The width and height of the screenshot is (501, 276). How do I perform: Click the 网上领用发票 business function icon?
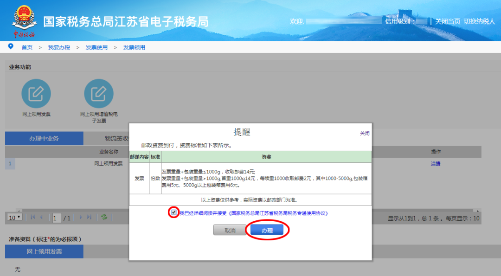click(x=36, y=94)
